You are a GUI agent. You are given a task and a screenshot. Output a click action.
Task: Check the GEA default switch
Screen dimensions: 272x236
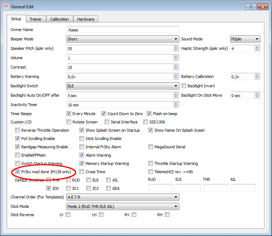(x=109, y=188)
